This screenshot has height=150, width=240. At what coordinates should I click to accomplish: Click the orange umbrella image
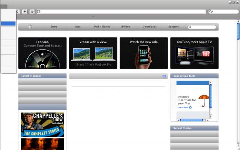204,100
